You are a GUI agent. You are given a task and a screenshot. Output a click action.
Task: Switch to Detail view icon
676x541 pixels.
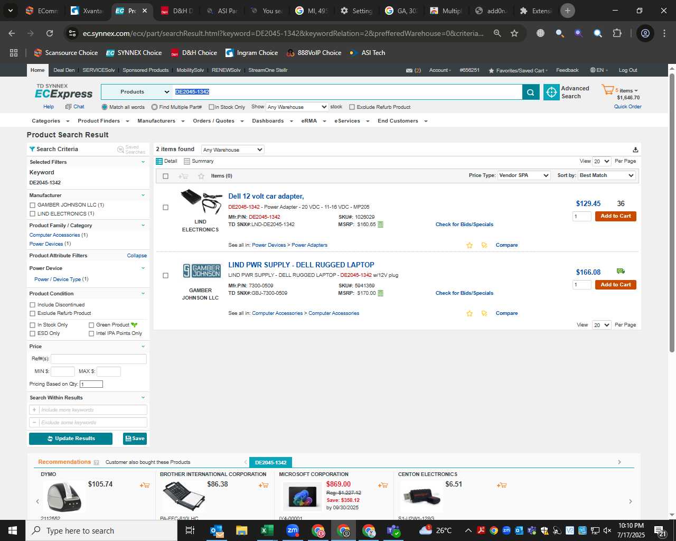(159, 161)
